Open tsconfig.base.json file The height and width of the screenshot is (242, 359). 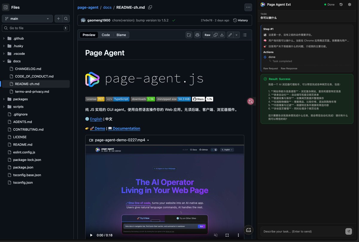point(27,175)
